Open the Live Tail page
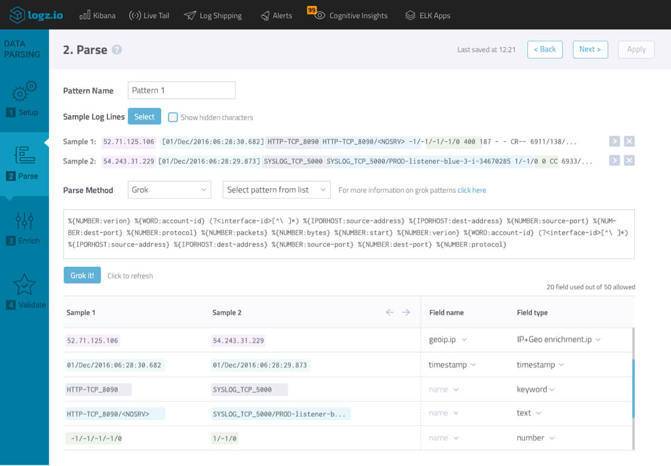This screenshot has height=466, width=671. click(149, 16)
